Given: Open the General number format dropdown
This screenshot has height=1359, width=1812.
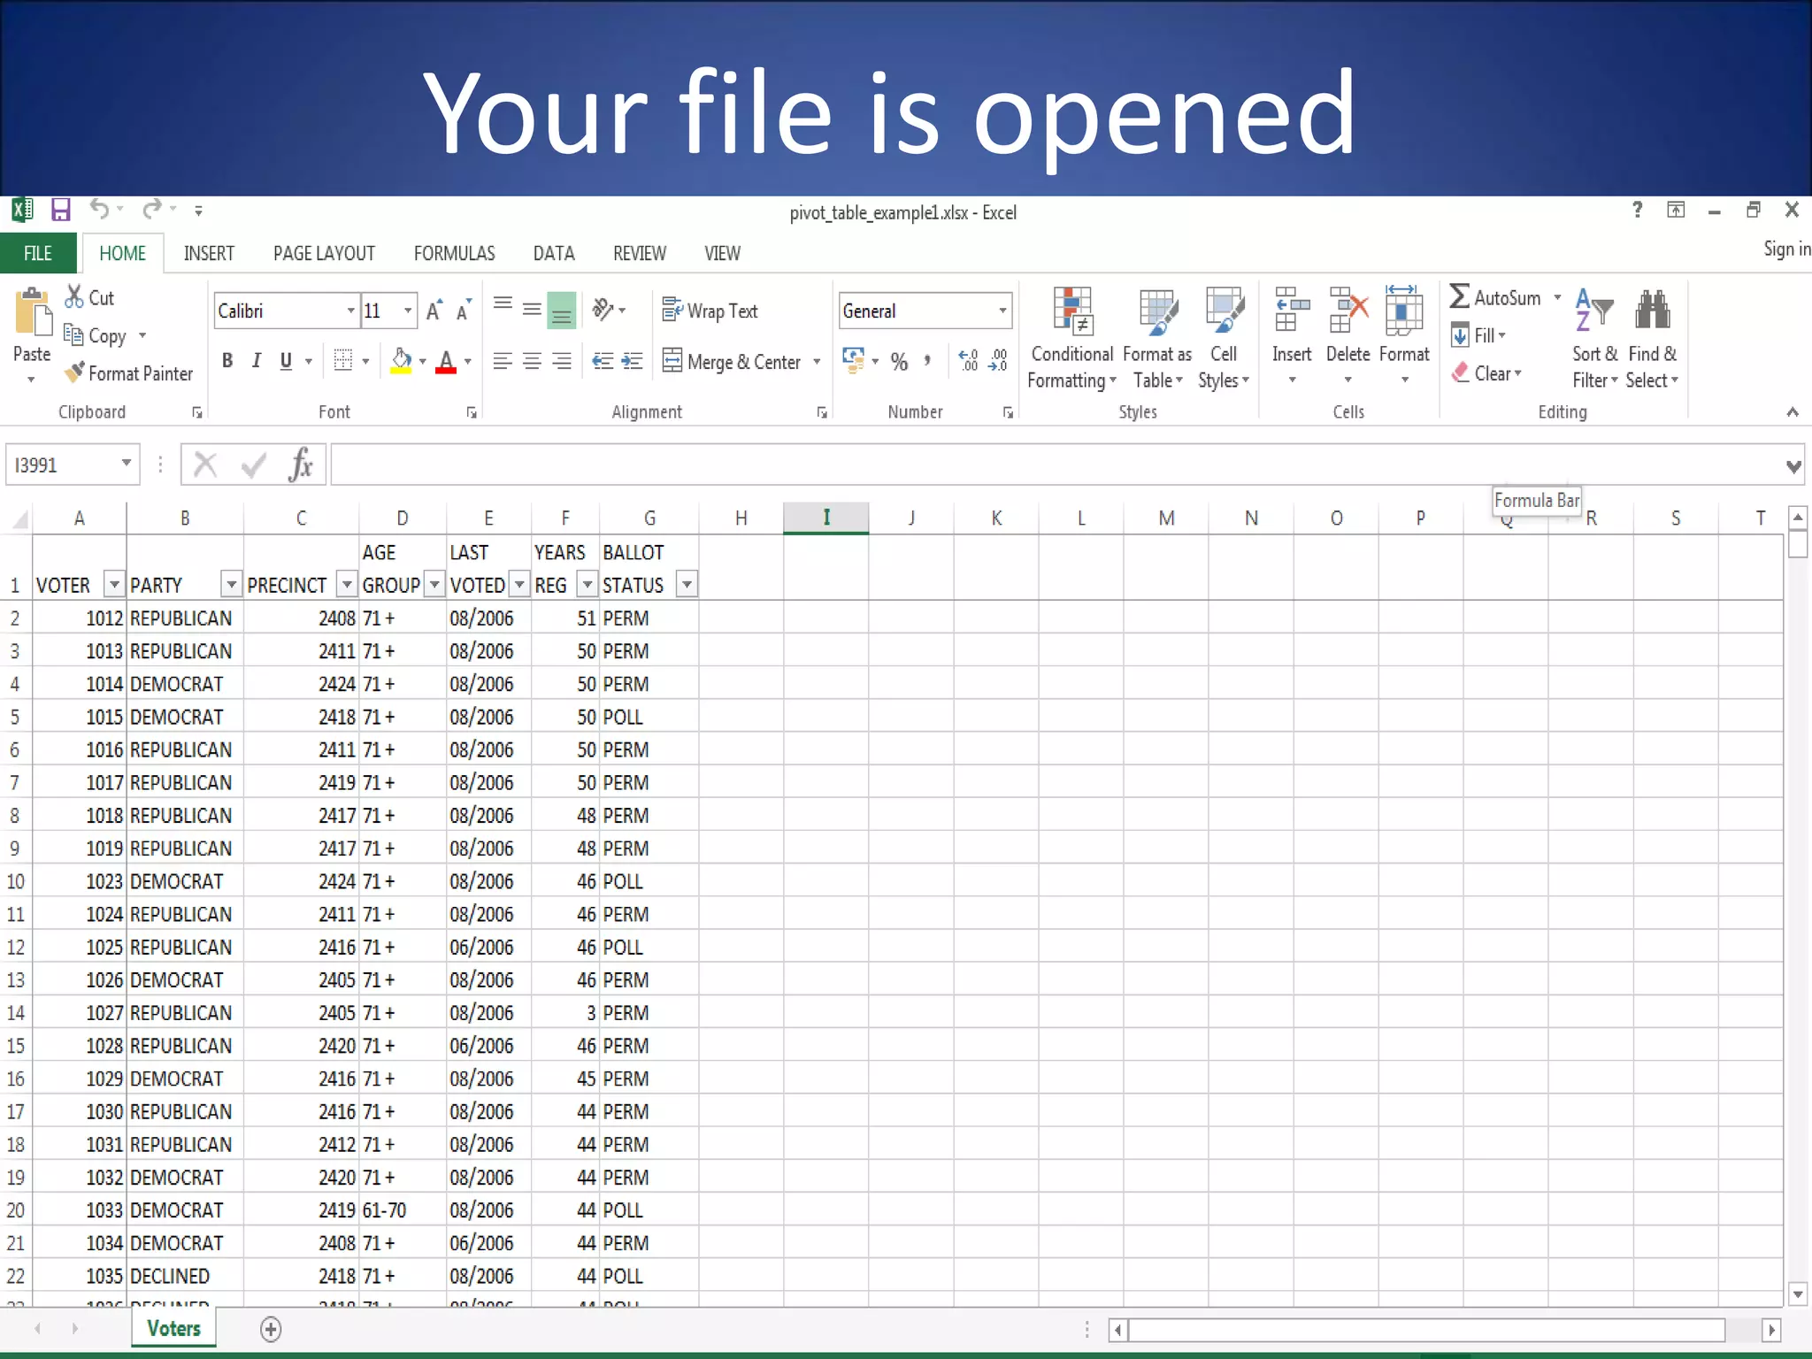Looking at the screenshot, I should (1002, 311).
